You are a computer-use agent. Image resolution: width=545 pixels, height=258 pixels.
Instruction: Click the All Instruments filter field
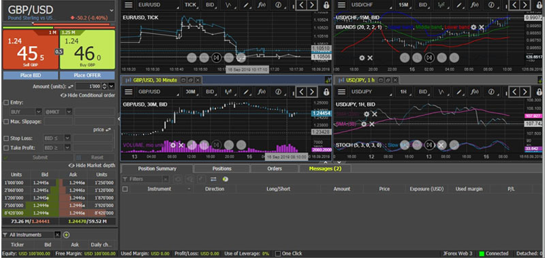(29, 235)
